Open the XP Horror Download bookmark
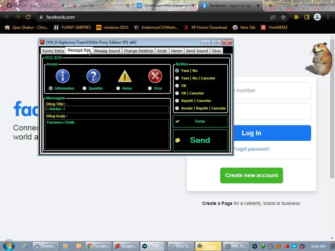This screenshot has height=251, width=335. 206,27
